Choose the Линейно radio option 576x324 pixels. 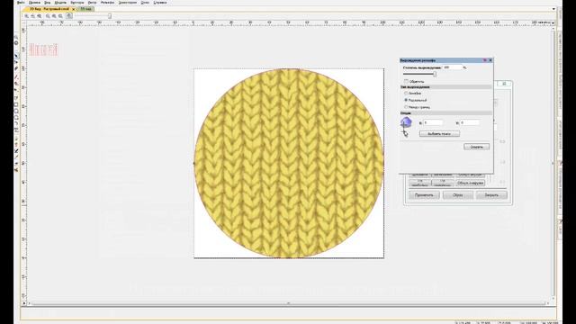click(x=406, y=94)
